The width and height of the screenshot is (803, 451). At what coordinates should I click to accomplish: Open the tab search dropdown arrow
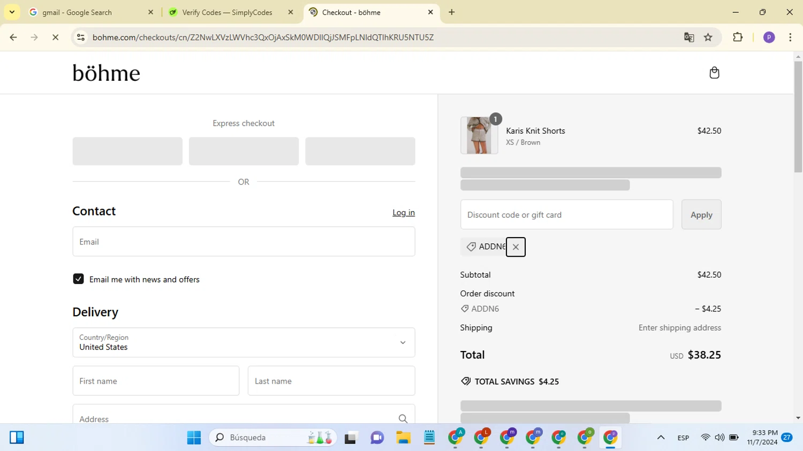point(12,12)
